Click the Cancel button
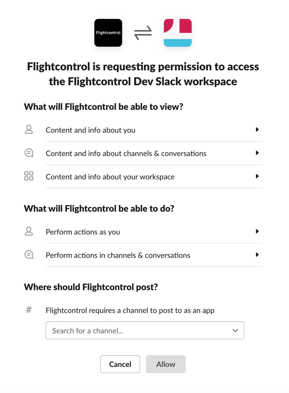Image resolution: width=289 pixels, height=393 pixels. tap(120, 364)
